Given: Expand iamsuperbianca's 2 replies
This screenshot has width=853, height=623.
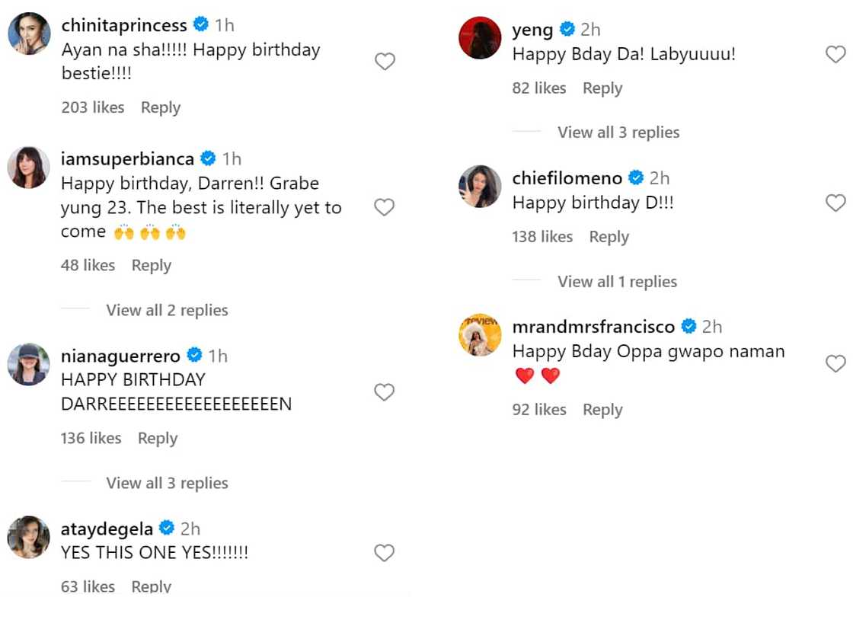Looking at the screenshot, I should pyautogui.click(x=167, y=310).
